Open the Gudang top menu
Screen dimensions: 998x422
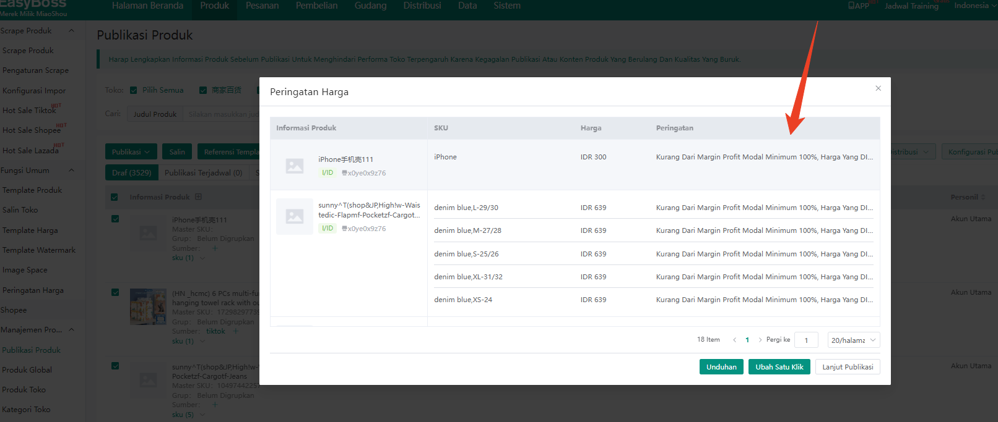(x=370, y=6)
